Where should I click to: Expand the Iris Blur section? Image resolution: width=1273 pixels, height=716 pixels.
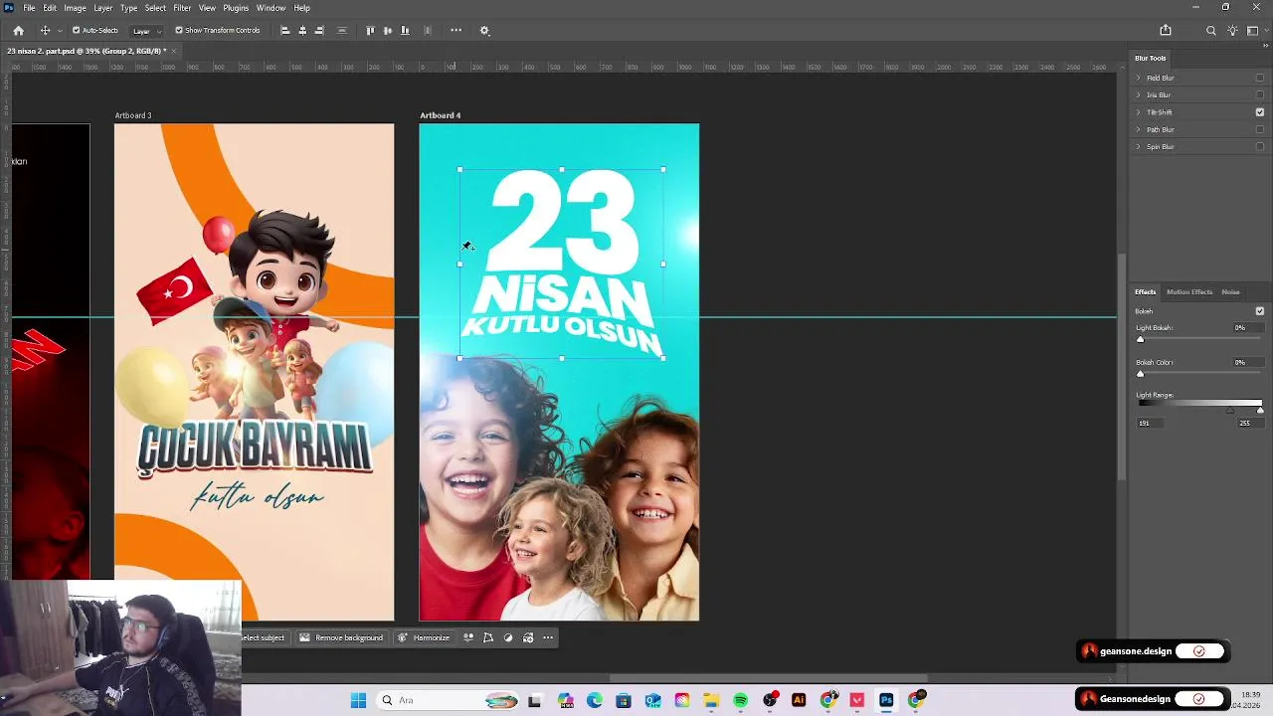pyautogui.click(x=1139, y=95)
